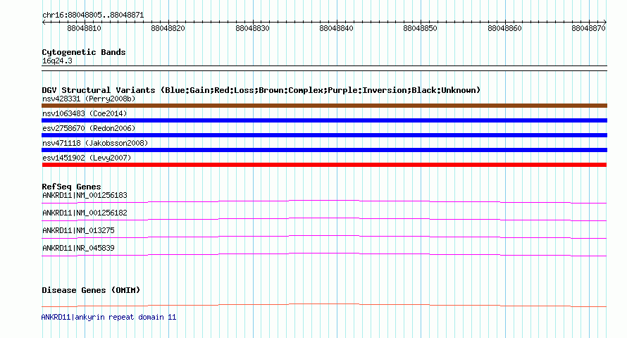Viewport: 627px width, 338px height.
Task: Click the nsv1063483 (Coe2014) label
Action: pos(85,113)
